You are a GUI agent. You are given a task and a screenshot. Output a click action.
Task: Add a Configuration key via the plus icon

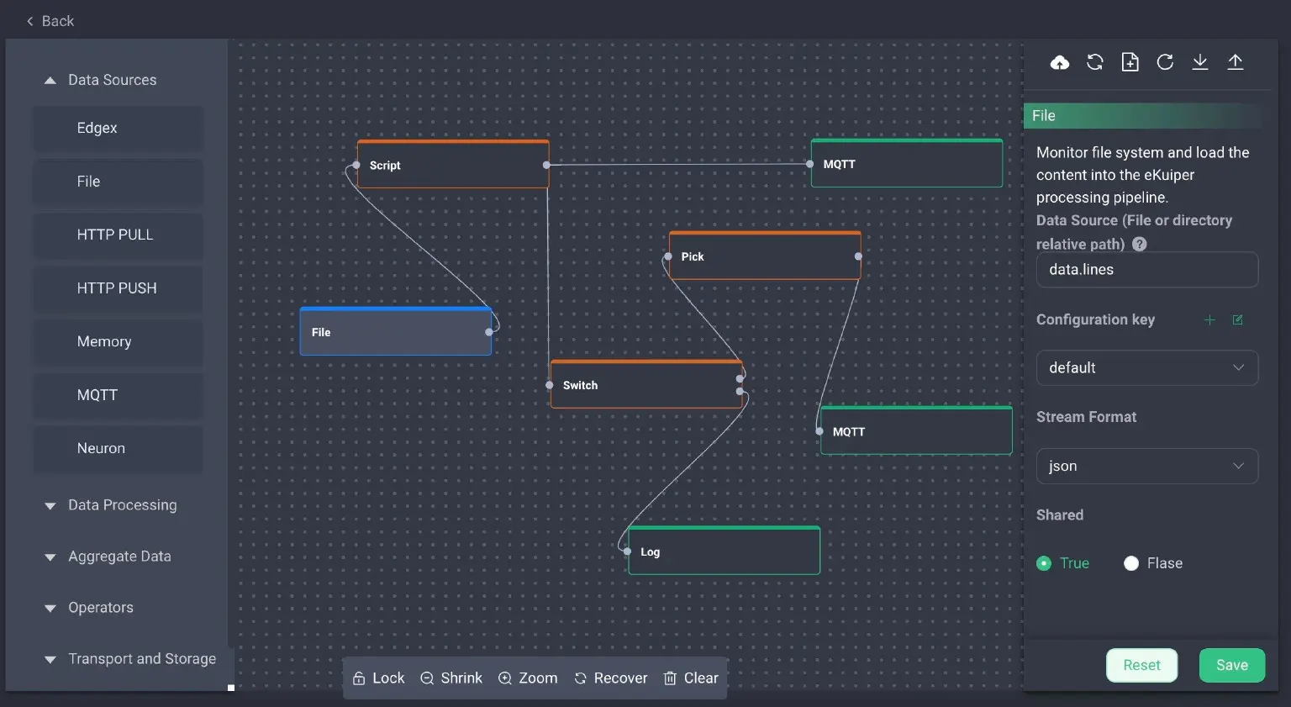(x=1209, y=320)
